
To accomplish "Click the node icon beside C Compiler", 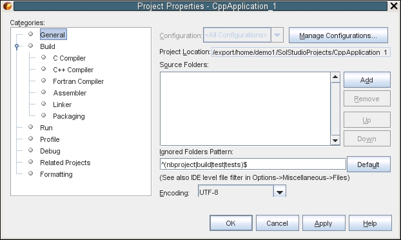I will point(43,57).
